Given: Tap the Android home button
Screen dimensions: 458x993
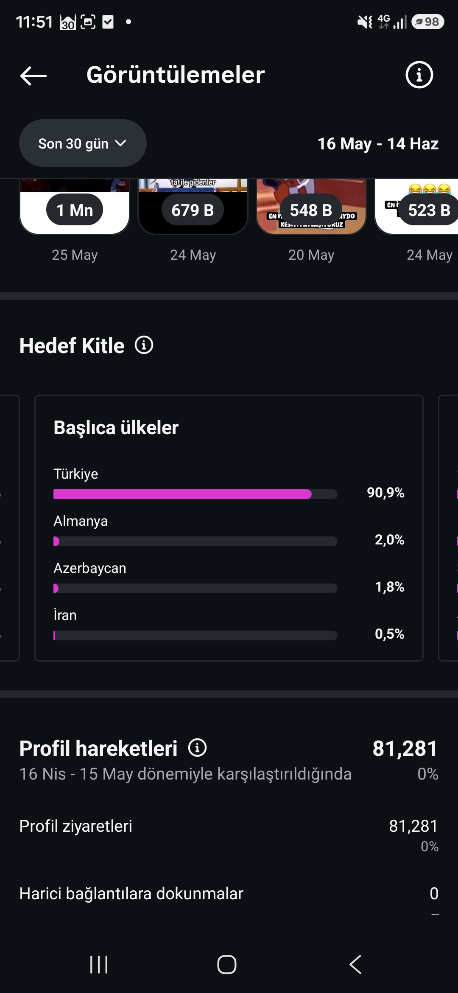Looking at the screenshot, I should click(x=227, y=964).
